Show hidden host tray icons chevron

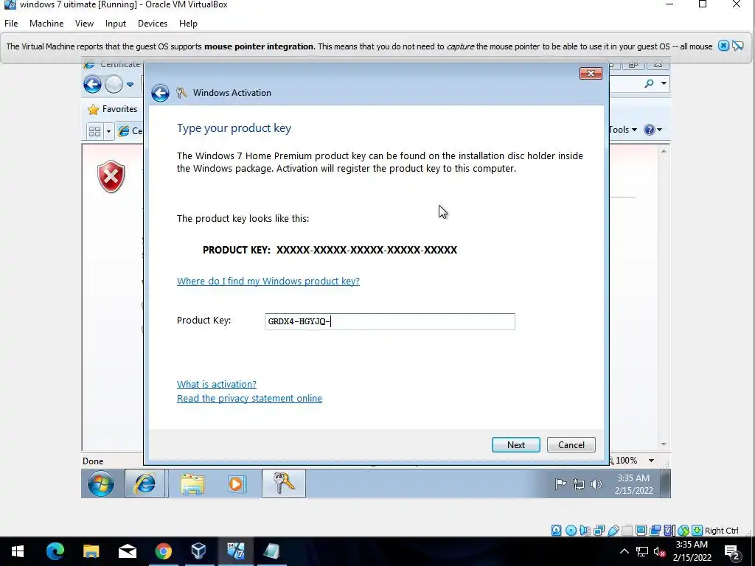(624, 551)
